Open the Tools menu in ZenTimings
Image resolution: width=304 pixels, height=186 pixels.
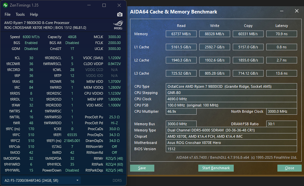[x=20, y=14]
